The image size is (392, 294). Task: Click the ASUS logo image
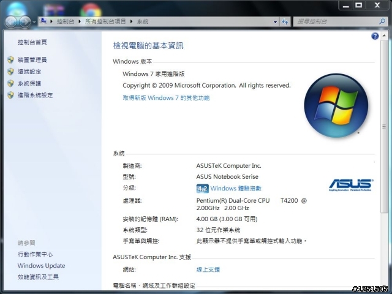click(351, 185)
